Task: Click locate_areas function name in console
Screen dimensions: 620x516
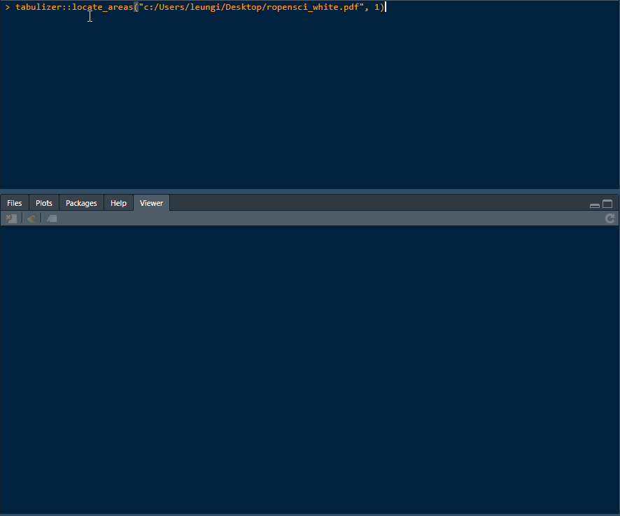Action: [103, 7]
